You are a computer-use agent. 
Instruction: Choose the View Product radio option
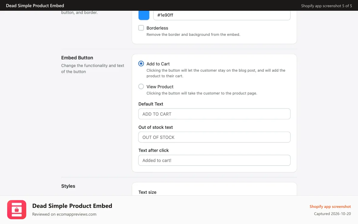pos(141,87)
